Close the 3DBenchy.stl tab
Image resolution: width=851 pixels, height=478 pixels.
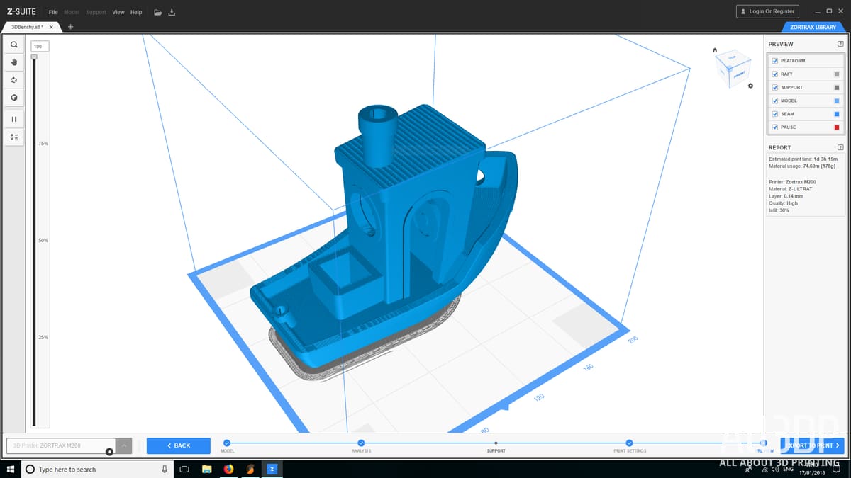click(x=51, y=27)
